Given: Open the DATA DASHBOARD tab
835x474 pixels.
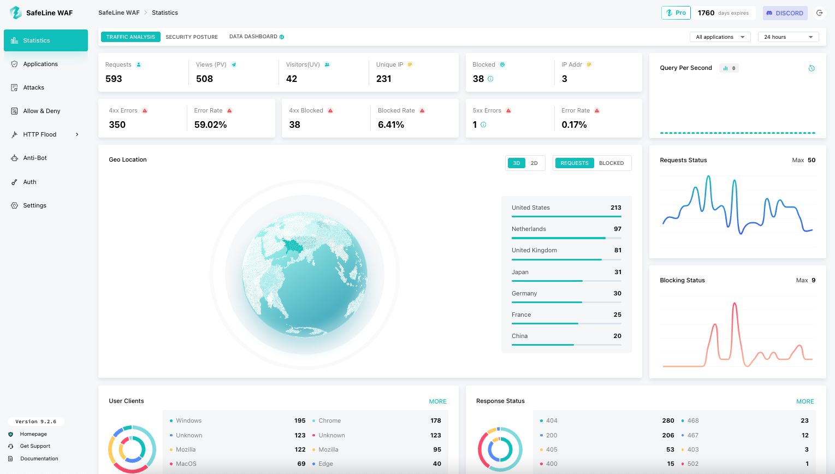Looking at the screenshot, I should tap(253, 37).
